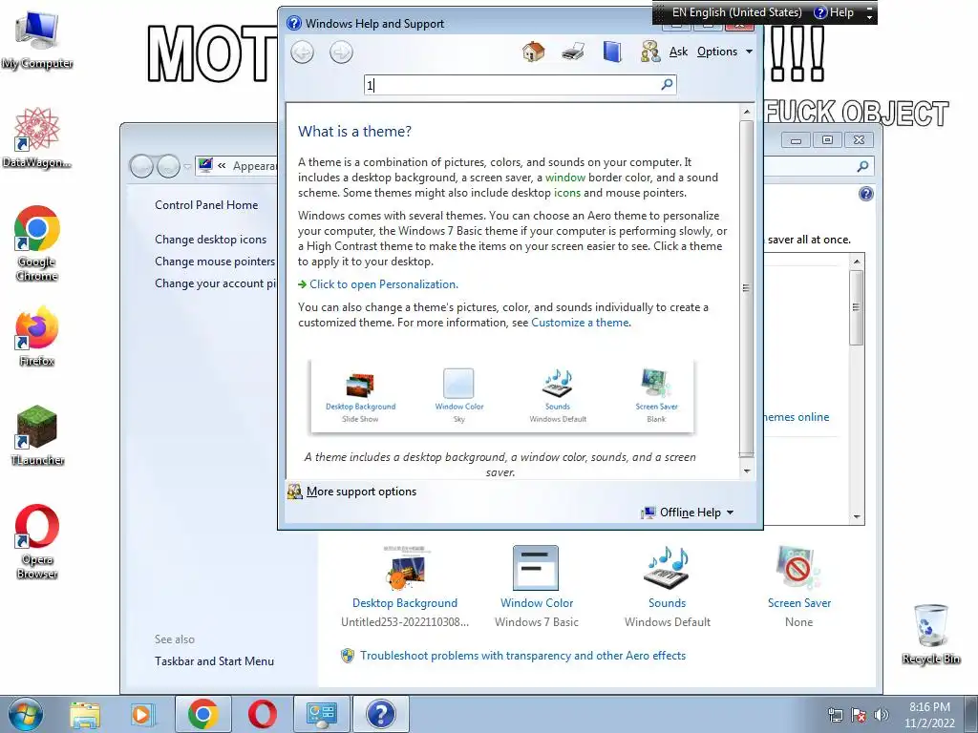Launch Google Chrome desktop shortcut

pyautogui.click(x=37, y=243)
